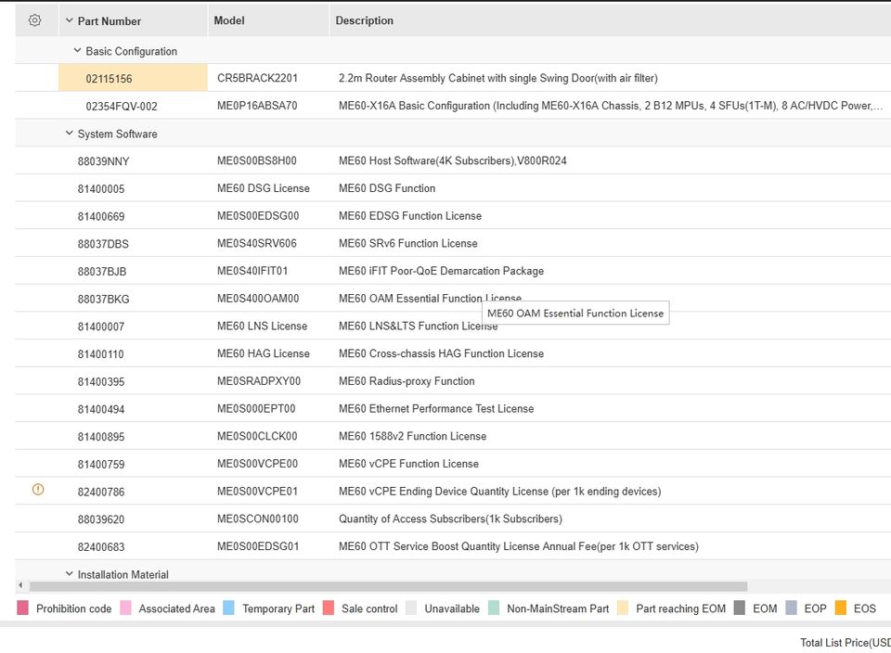The height and width of the screenshot is (653, 891).
Task: Collapse the Basic Configuration group
Action: coord(77,51)
